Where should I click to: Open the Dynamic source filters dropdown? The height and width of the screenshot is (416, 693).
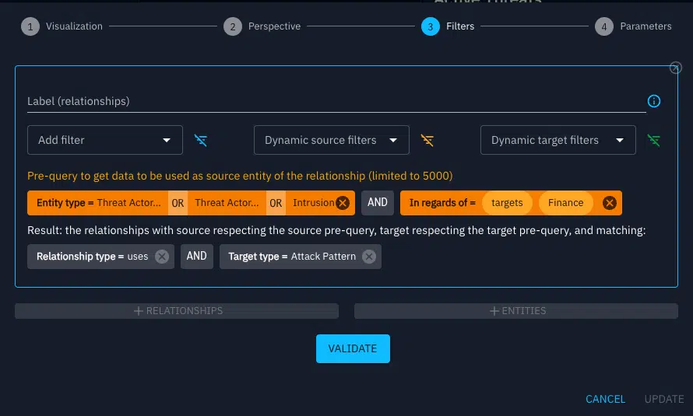pos(332,140)
